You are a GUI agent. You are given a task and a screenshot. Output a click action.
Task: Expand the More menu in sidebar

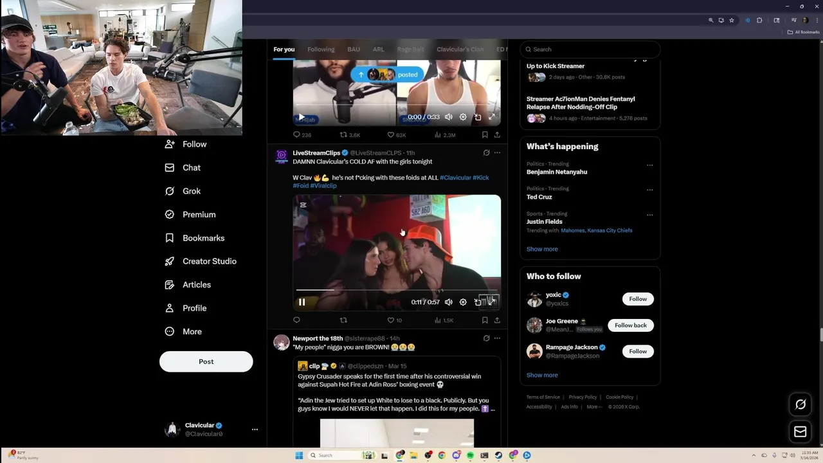click(x=183, y=331)
